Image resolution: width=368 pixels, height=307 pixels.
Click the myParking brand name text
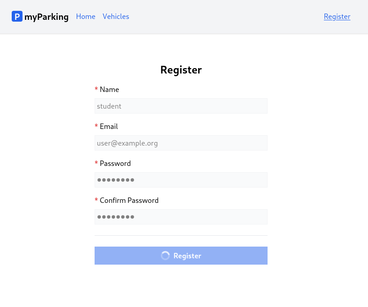point(46,17)
